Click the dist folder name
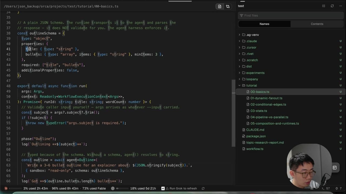 tap(249, 66)
